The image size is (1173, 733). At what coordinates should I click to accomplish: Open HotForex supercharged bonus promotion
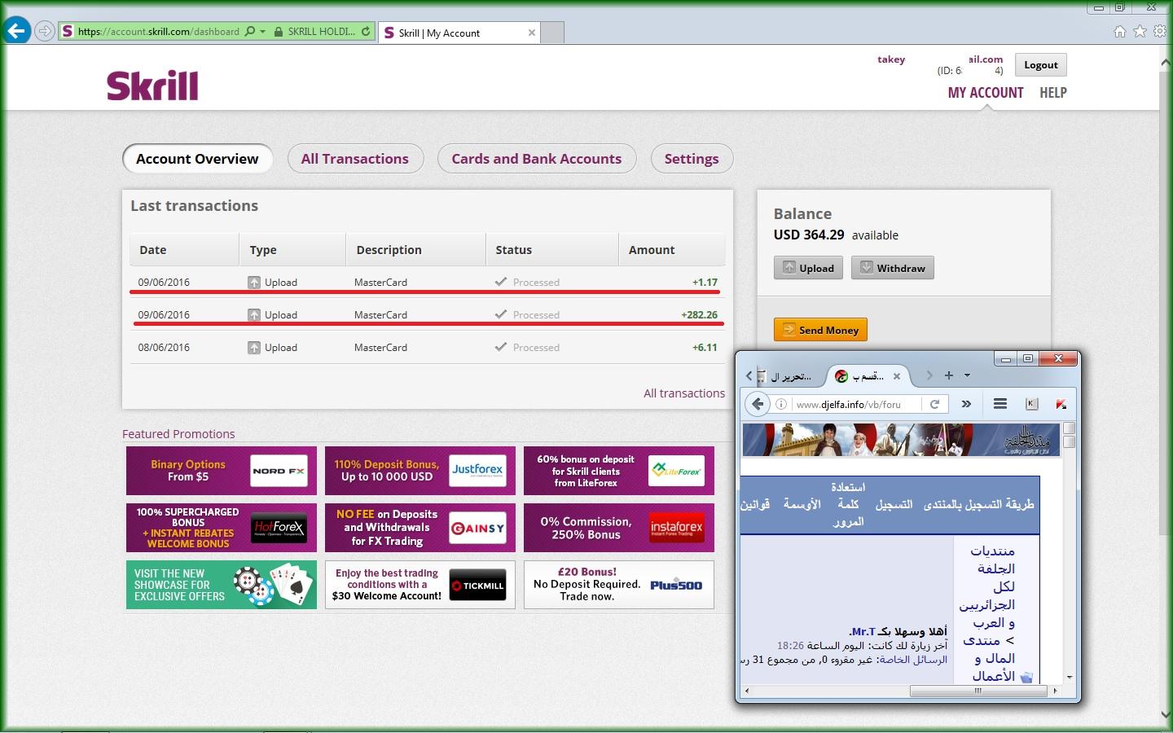pyautogui.click(x=222, y=528)
